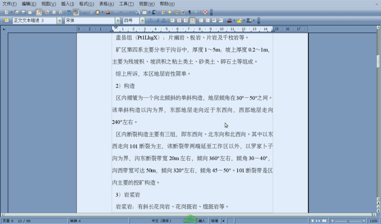Print the file directly
381x224 pixels.
pyautogui.click(x=54, y=12)
